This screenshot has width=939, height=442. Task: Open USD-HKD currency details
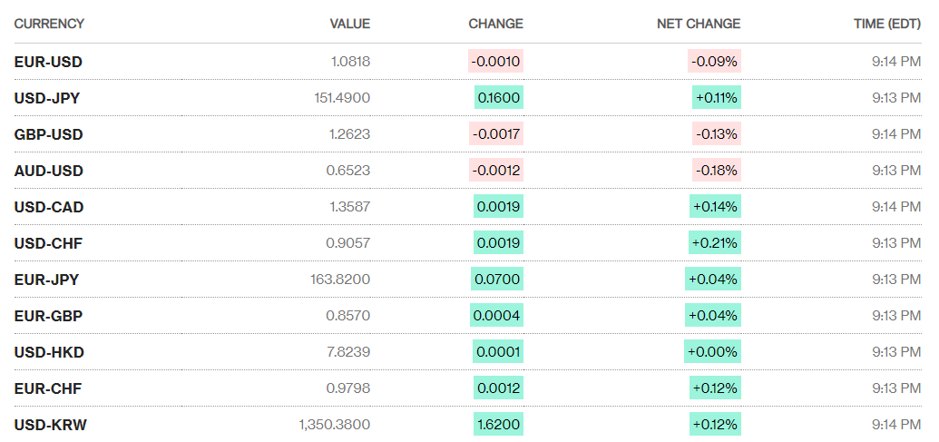[49, 352]
